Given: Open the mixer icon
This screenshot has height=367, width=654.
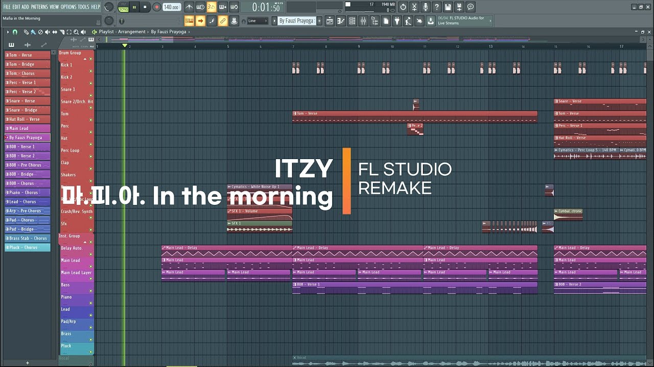Looking at the screenshot, I should coord(363,21).
